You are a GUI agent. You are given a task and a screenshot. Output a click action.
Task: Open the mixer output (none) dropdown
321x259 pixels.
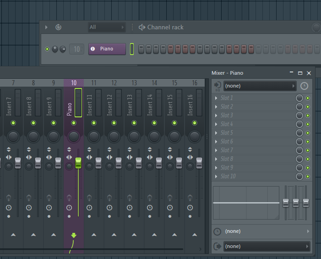(267, 246)
